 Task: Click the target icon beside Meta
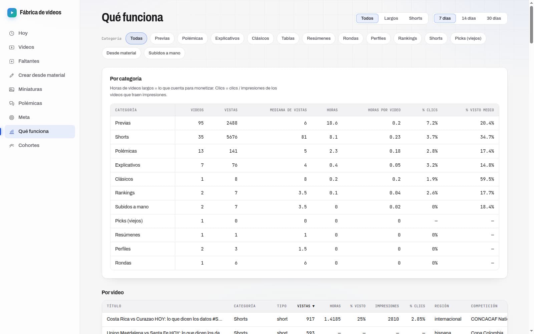(x=12, y=117)
